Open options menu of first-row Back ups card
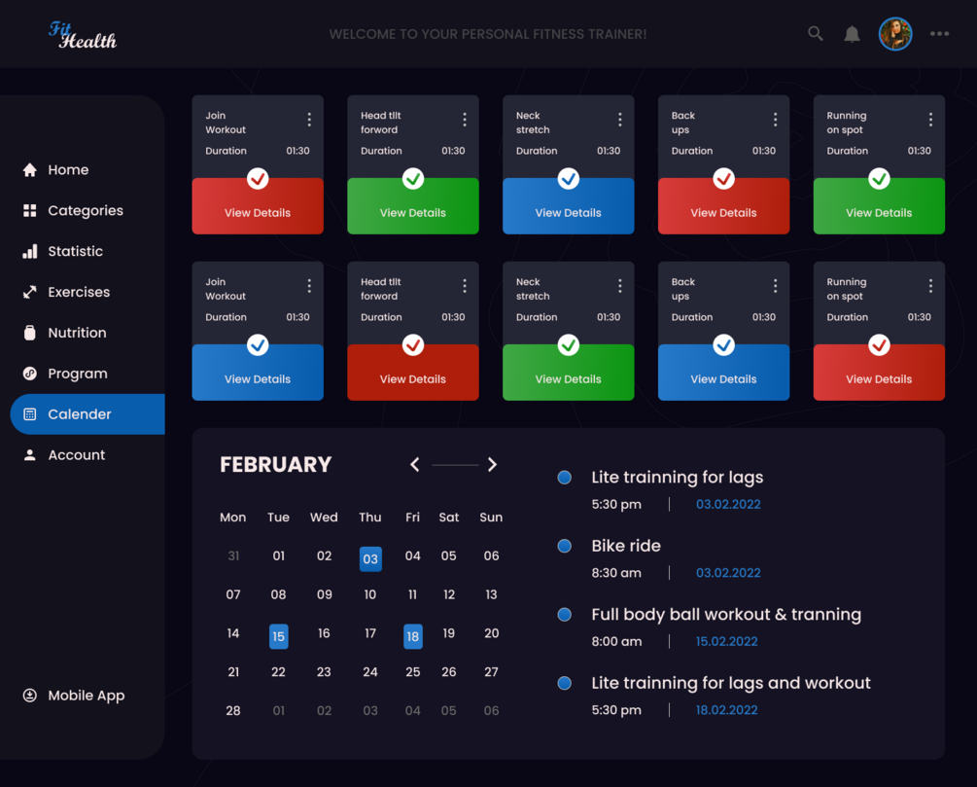This screenshot has width=977, height=787. (x=775, y=120)
